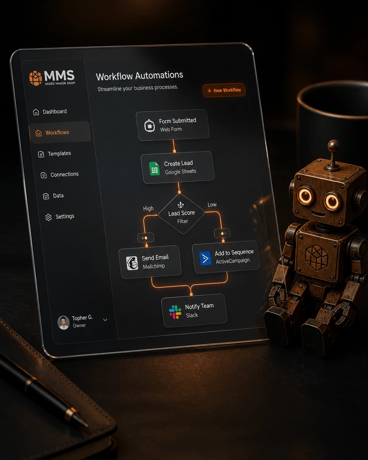This screenshot has width=368, height=460.
Task: Click the Google Sheets icon
Action: pos(154,168)
